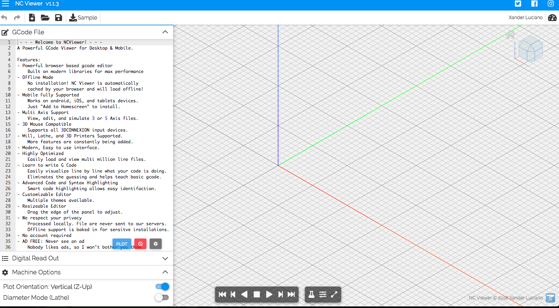Click the speedometer dashboard icon
The image size is (559, 308).
[x=552, y=18]
